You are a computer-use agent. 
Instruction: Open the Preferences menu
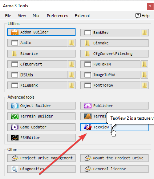[x=57, y=16]
